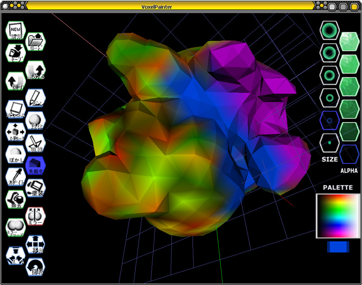The image size is (362, 285).
Task: Choose the small green ring SIZE option
Action: pyautogui.click(x=330, y=98)
